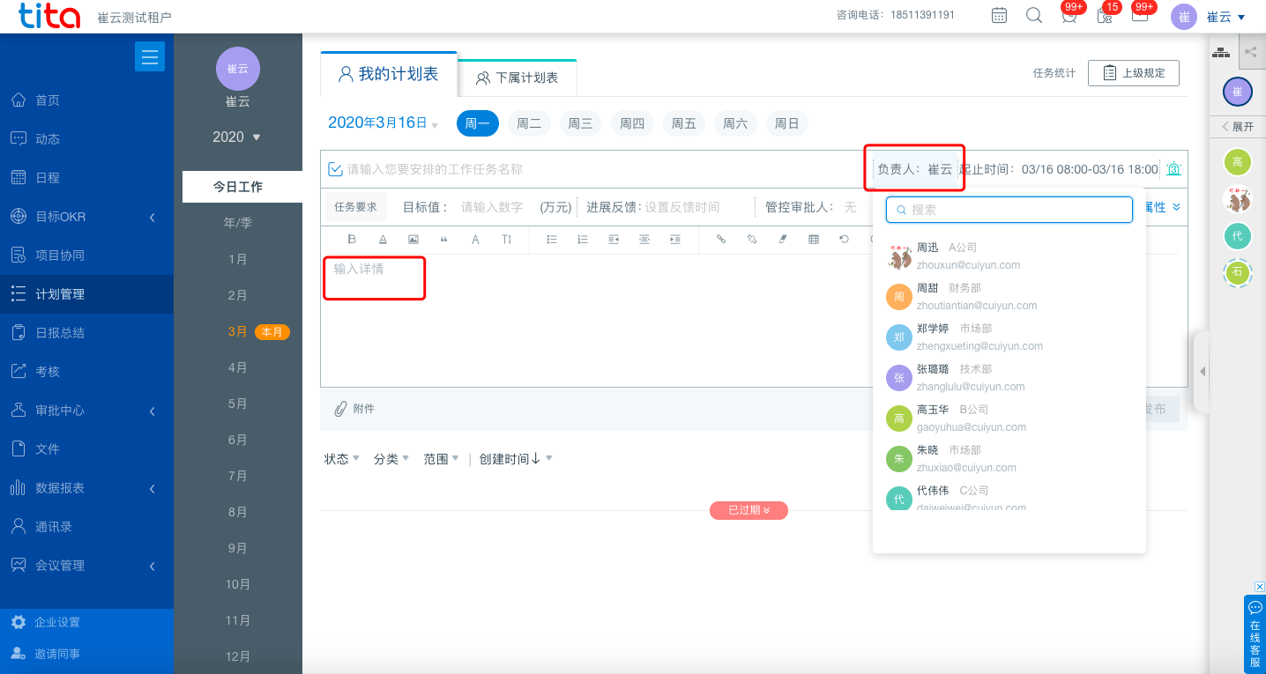Select 周一 day toggle
The height and width of the screenshot is (674, 1266).
(x=478, y=123)
